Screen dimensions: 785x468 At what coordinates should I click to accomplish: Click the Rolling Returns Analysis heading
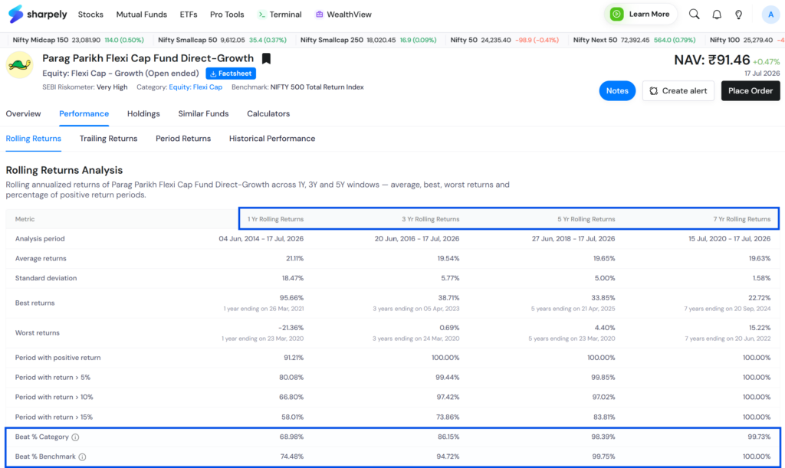point(64,170)
